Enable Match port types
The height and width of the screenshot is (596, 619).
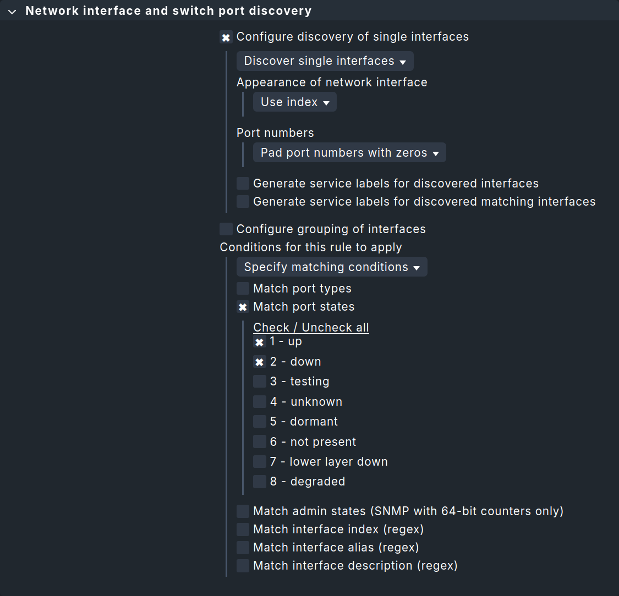click(x=243, y=288)
